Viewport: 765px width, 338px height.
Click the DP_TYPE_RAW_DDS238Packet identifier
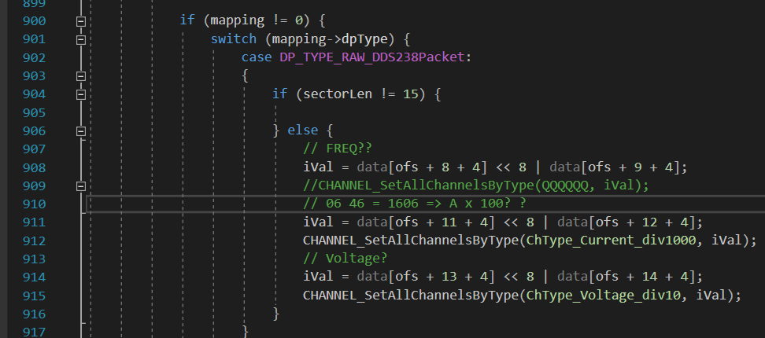(371, 57)
